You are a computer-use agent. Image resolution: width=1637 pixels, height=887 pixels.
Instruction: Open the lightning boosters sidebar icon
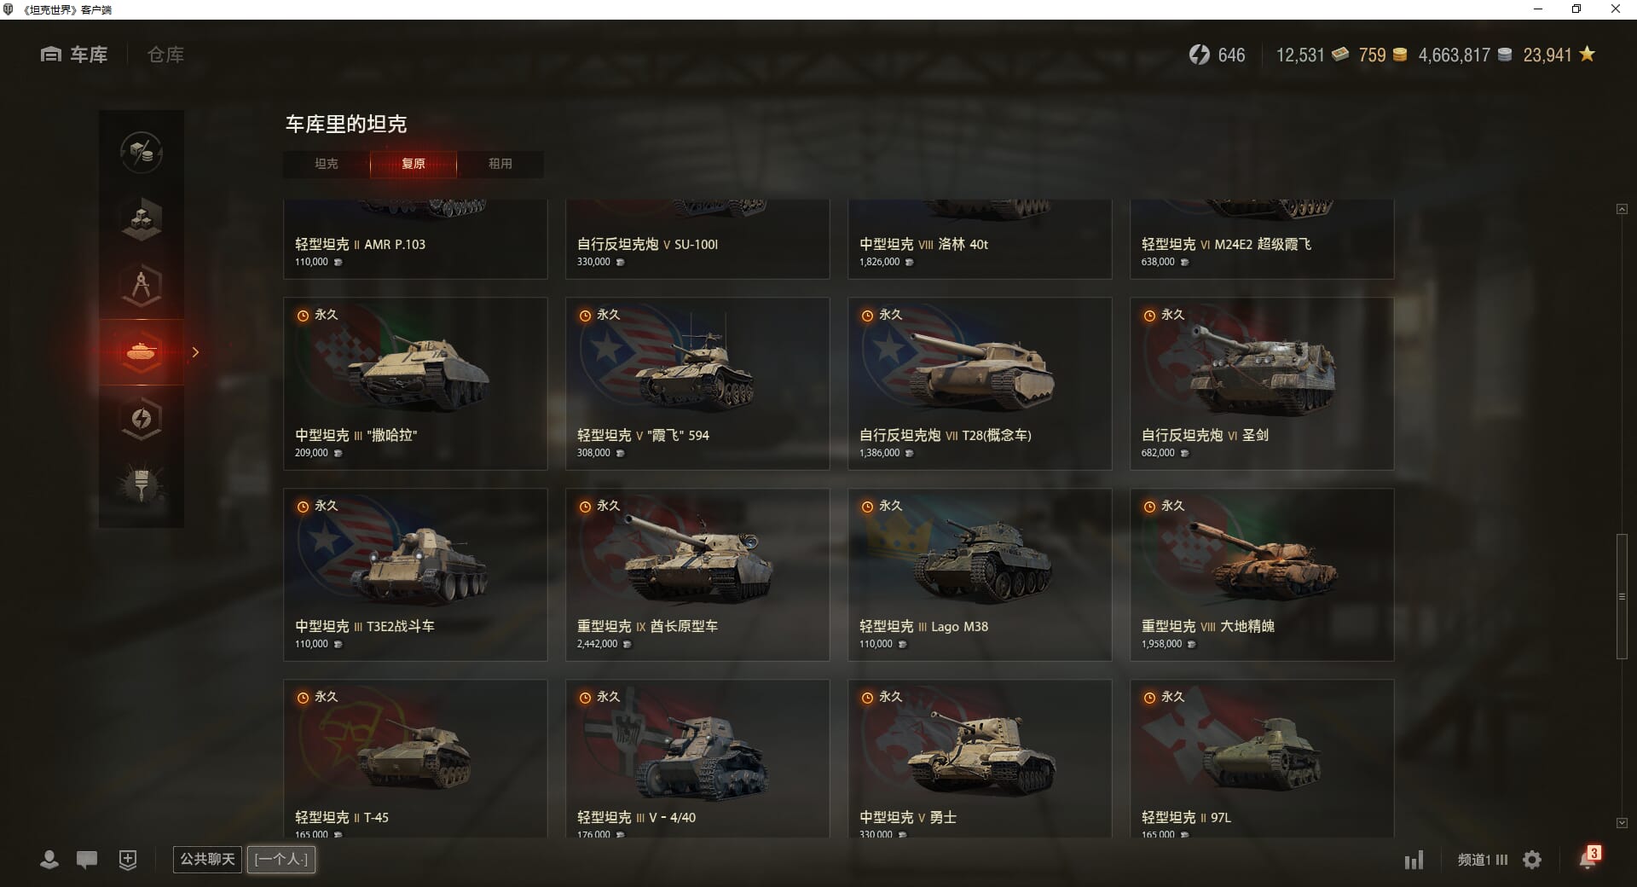tap(142, 419)
